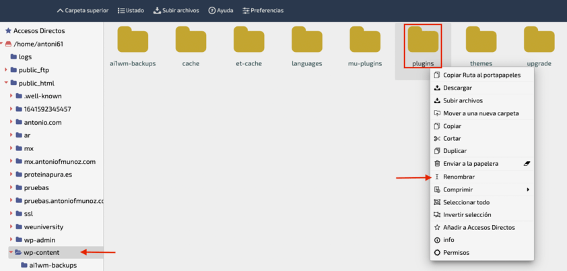Screen dimensions: 567x271
Task: Choose Renombrar in context menu
Action: click(482, 177)
